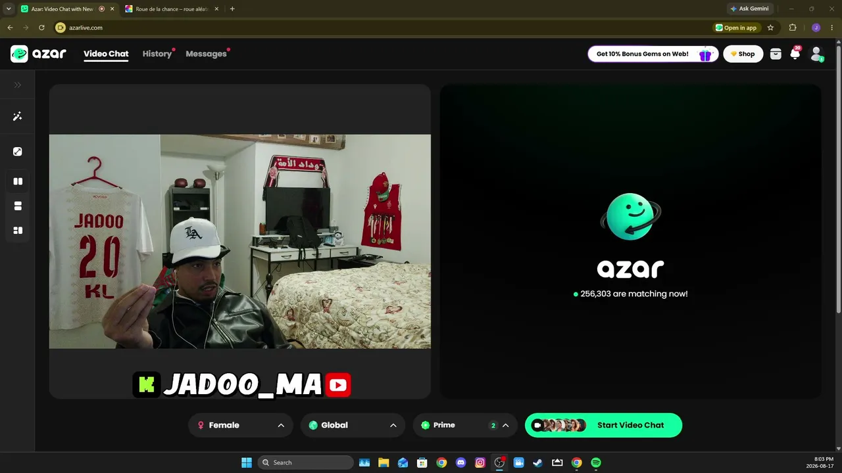
Task: Click the Open in app button
Action: click(x=737, y=28)
